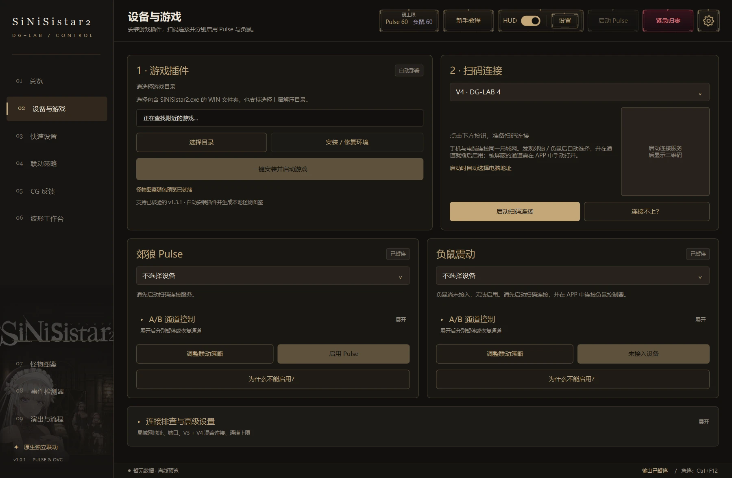Click 调整联动策略 in 郊狼 Pulse card
The height and width of the screenshot is (478, 732).
tap(205, 354)
